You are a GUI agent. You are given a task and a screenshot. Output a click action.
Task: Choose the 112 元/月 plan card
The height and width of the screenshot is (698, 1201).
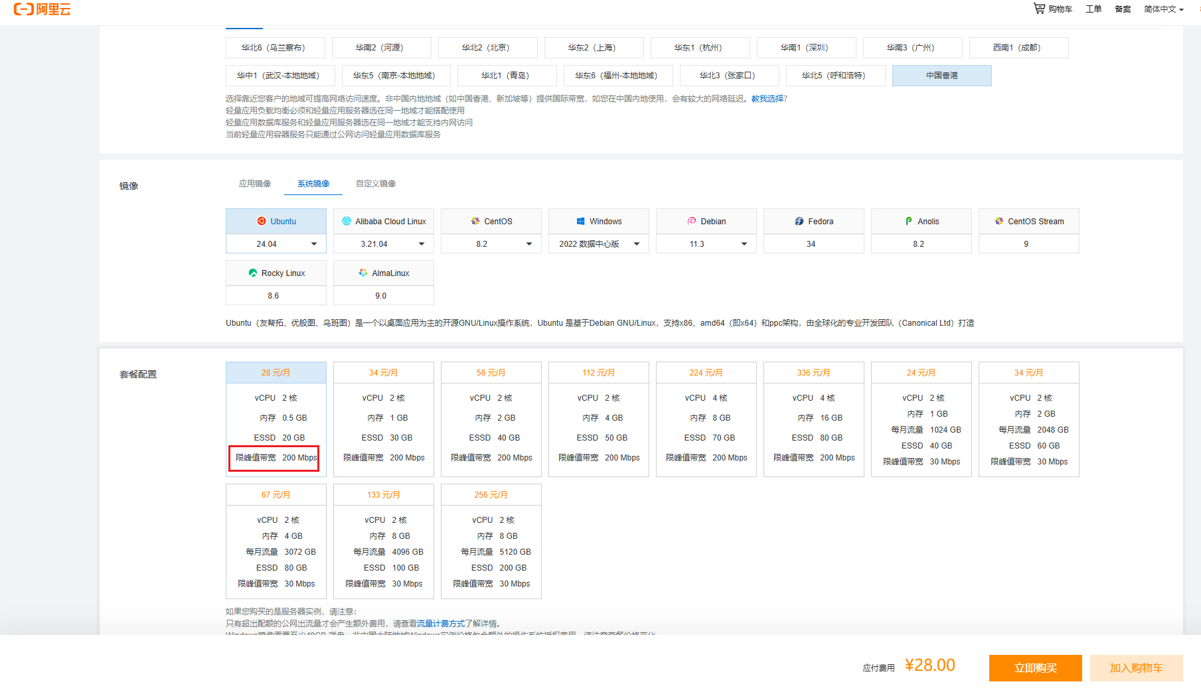pyautogui.click(x=599, y=419)
